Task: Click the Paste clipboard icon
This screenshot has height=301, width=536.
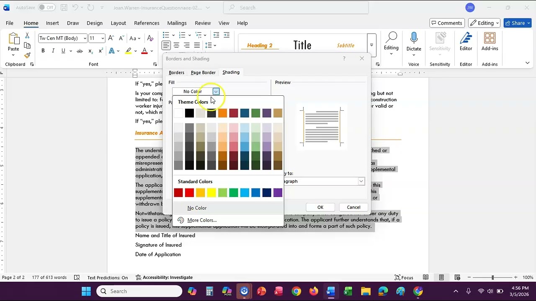Action: pyautogui.click(x=13, y=39)
